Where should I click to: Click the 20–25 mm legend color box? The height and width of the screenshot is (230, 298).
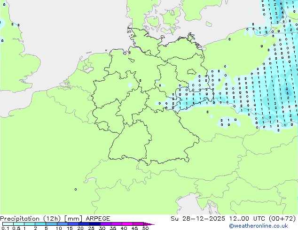[x=84, y=224]
